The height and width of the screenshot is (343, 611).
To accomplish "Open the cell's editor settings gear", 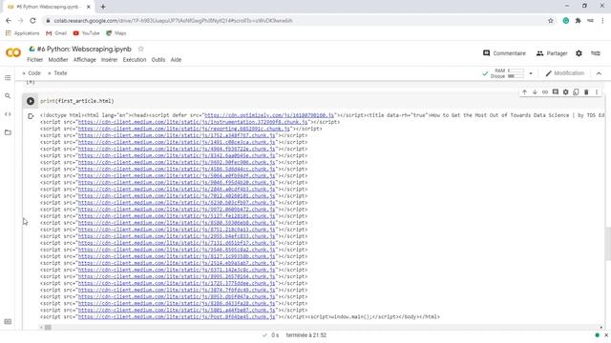I will click(565, 92).
